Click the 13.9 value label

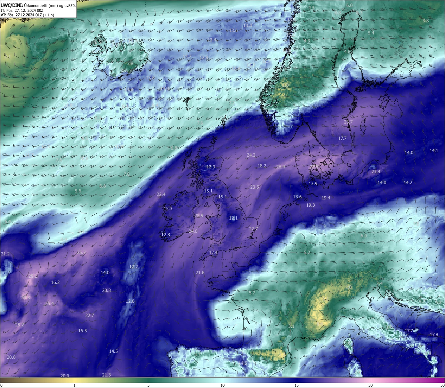coord(313,183)
